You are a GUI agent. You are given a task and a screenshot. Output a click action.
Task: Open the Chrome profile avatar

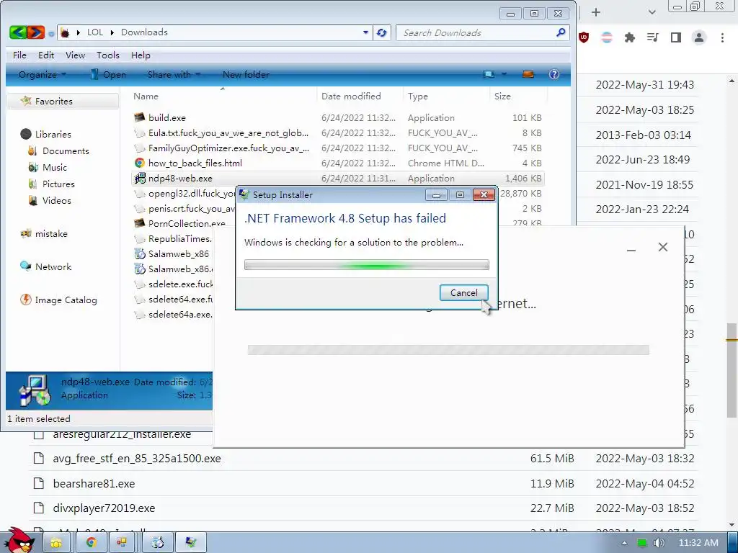(699, 37)
